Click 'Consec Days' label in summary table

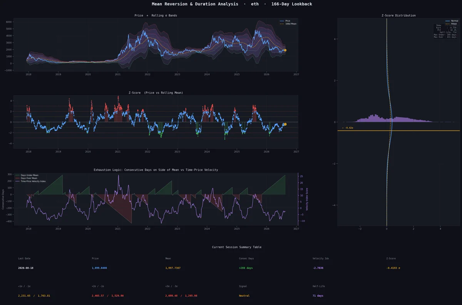(x=246, y=258)
